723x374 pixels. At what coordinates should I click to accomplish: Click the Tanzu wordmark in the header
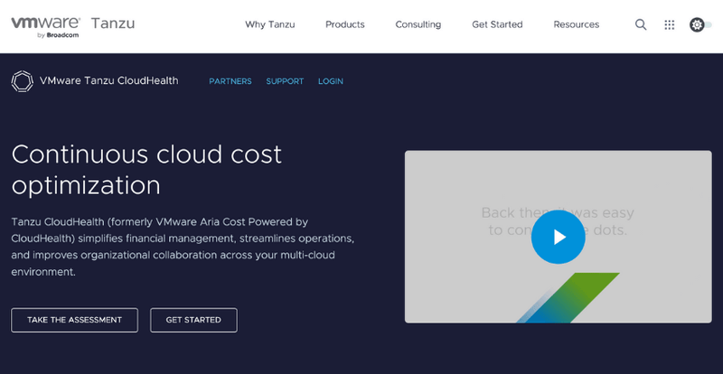pos(113,23)
